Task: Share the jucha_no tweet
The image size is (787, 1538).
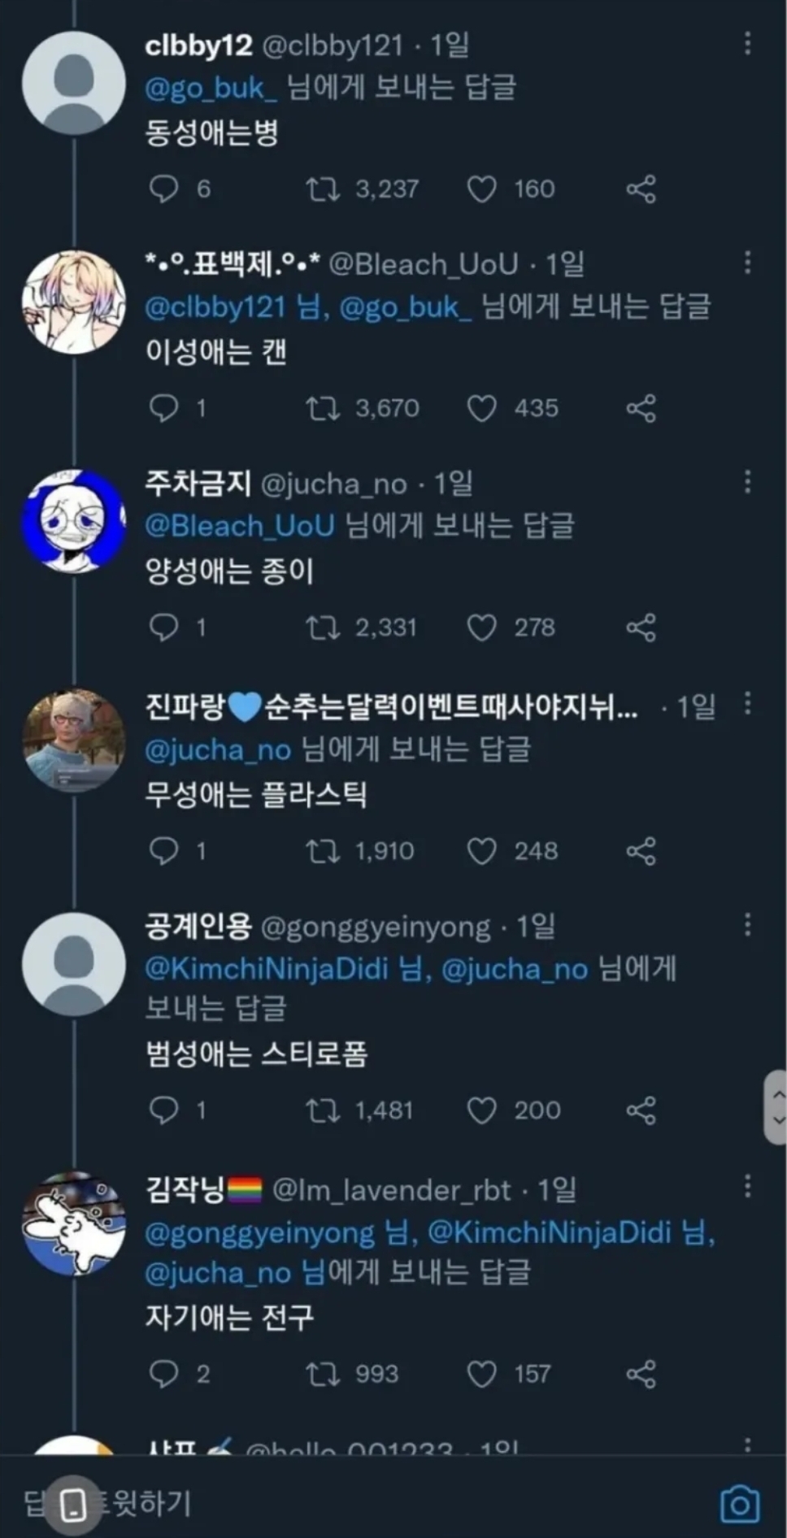Action: [x=641, y=628]
